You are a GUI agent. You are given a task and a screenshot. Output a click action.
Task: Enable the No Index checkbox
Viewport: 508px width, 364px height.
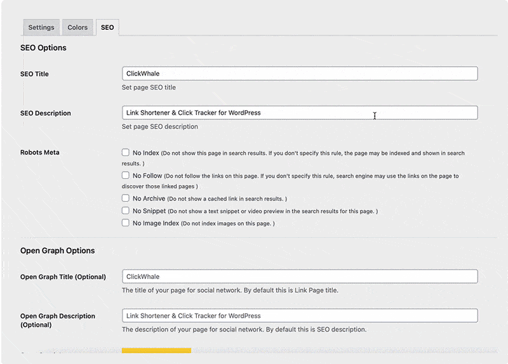pyautogui.click(x=125, y=152)
